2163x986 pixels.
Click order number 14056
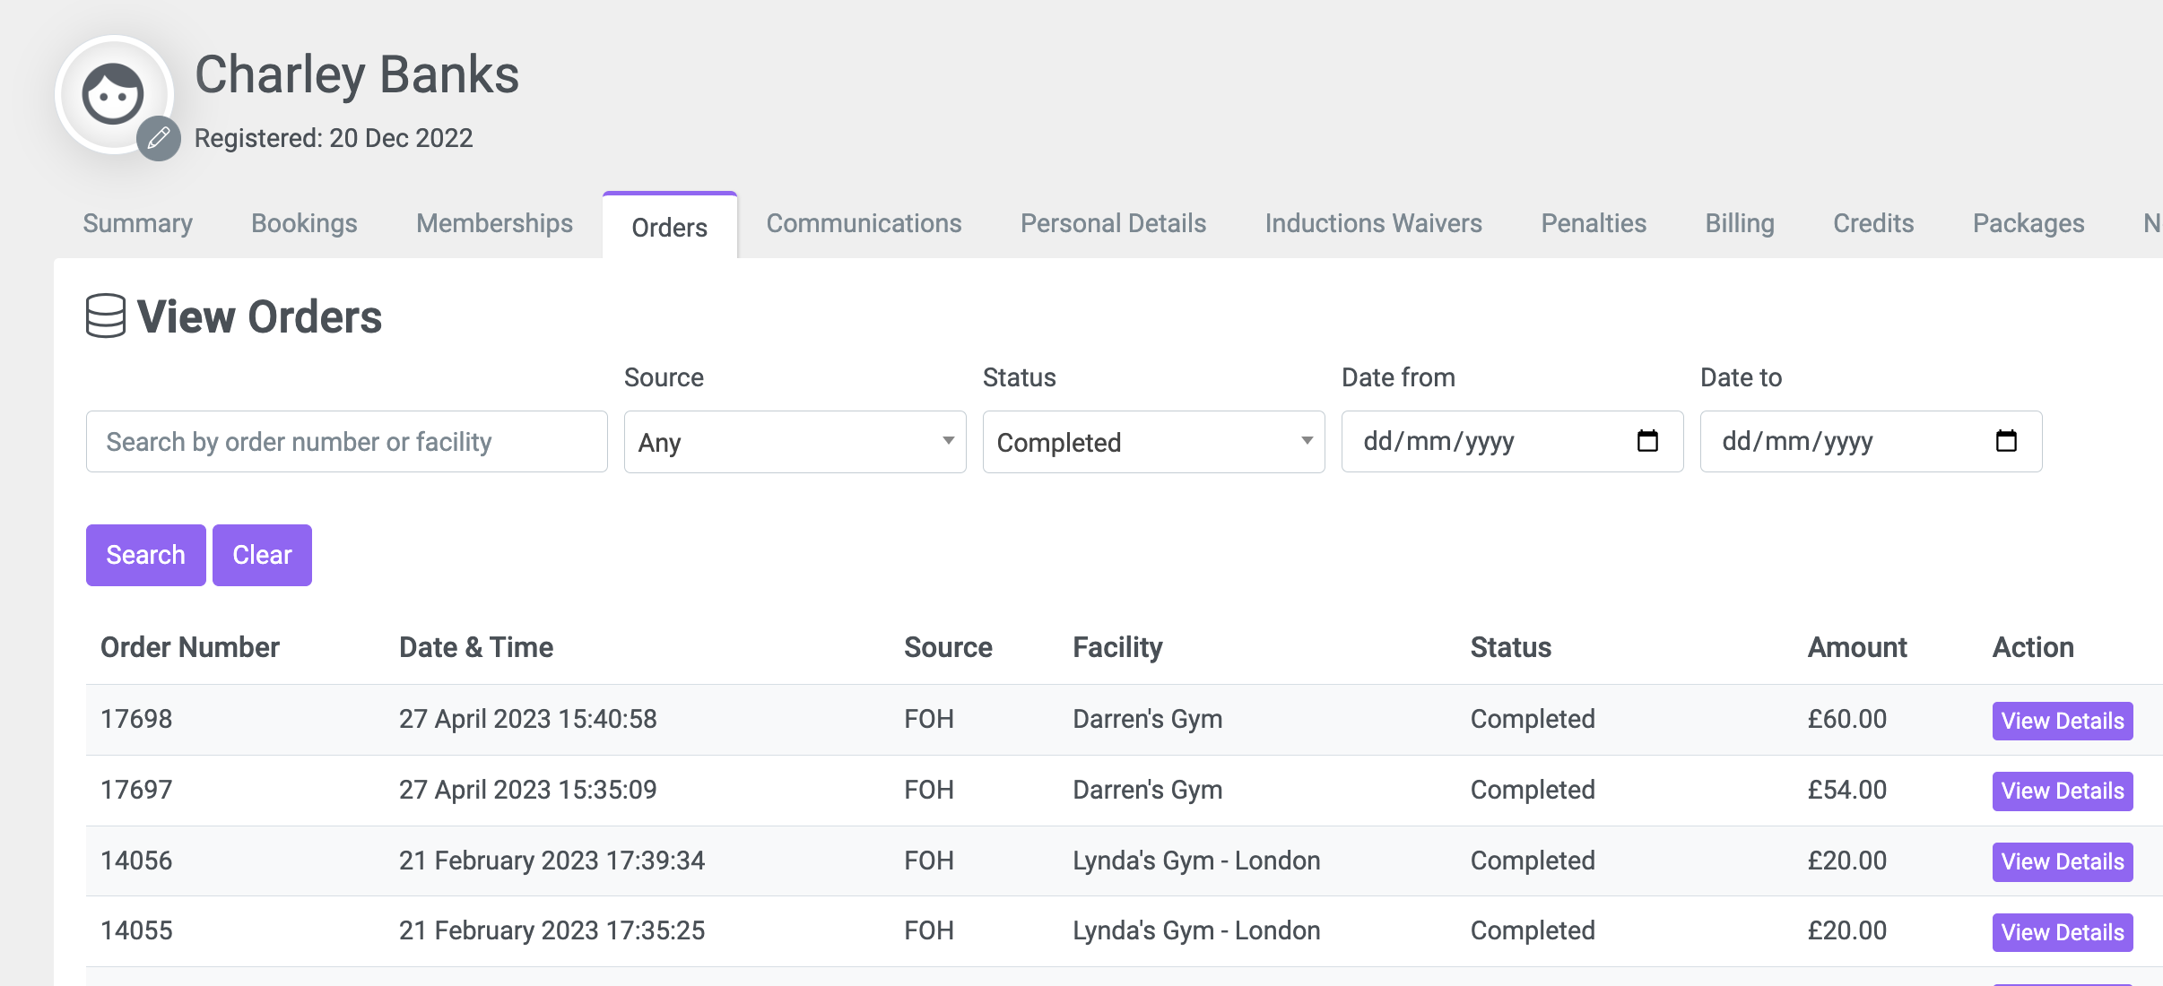136,861
